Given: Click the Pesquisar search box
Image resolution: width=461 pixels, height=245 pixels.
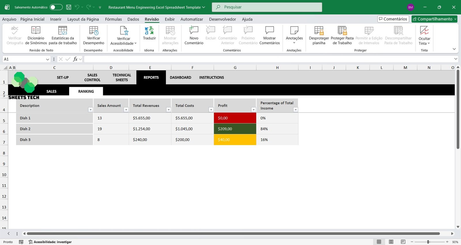Looking at the screenshot, I should tap(267, 7).
